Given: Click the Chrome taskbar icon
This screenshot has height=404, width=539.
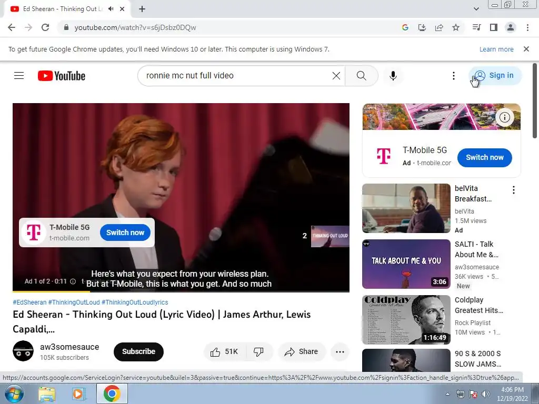Looking at the screenshot, I should [x=112, y=393].
